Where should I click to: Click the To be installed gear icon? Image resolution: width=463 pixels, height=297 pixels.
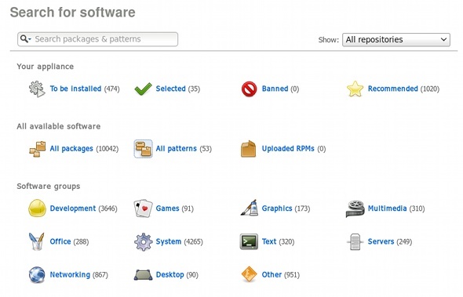(37, 89)
